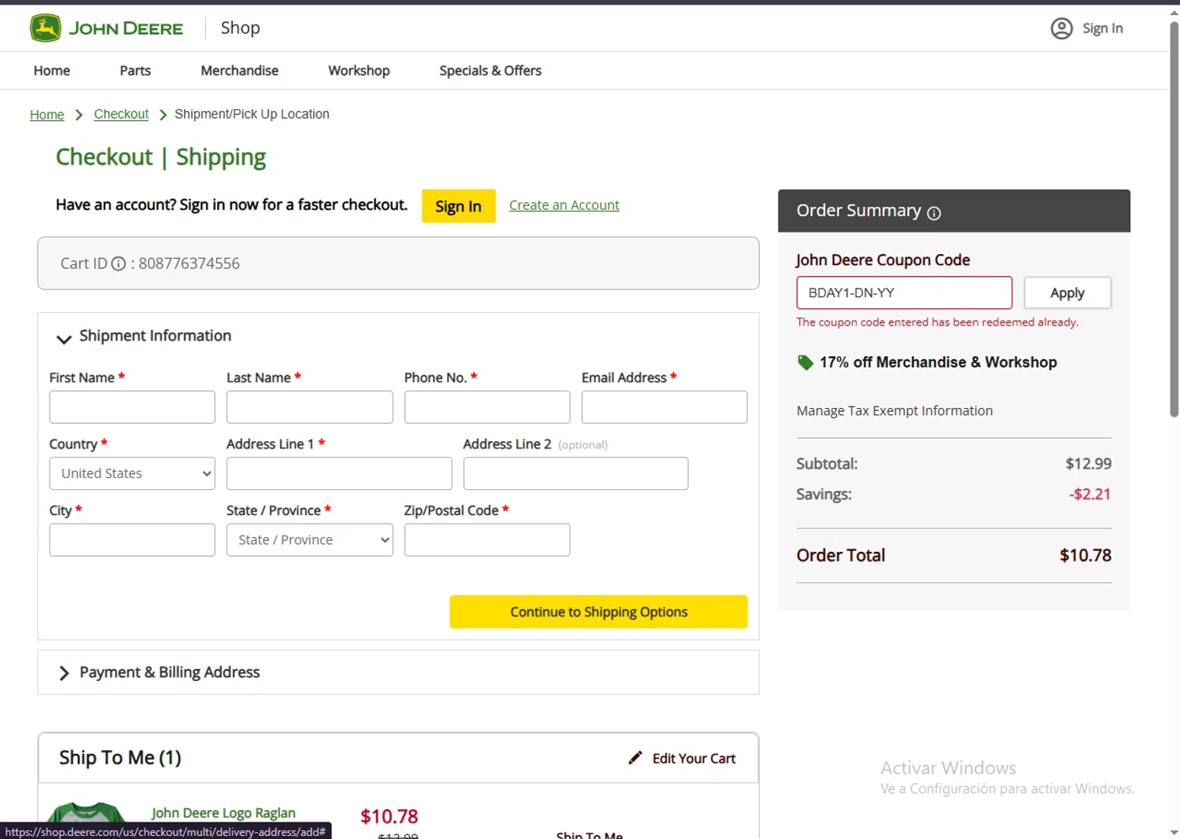Open the Specials & Offers menu item
Viewport: 1180px width, 839px height.
[x=490, y=71]
